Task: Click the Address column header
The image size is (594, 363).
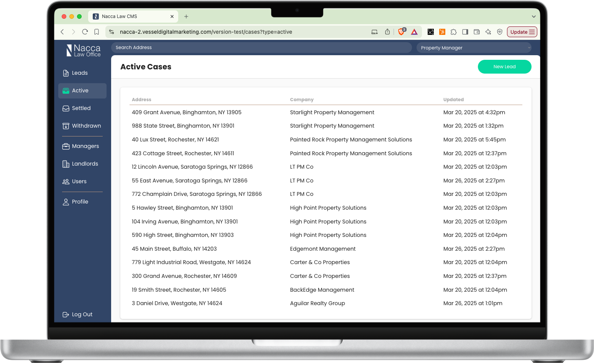Action: (141, 100)
